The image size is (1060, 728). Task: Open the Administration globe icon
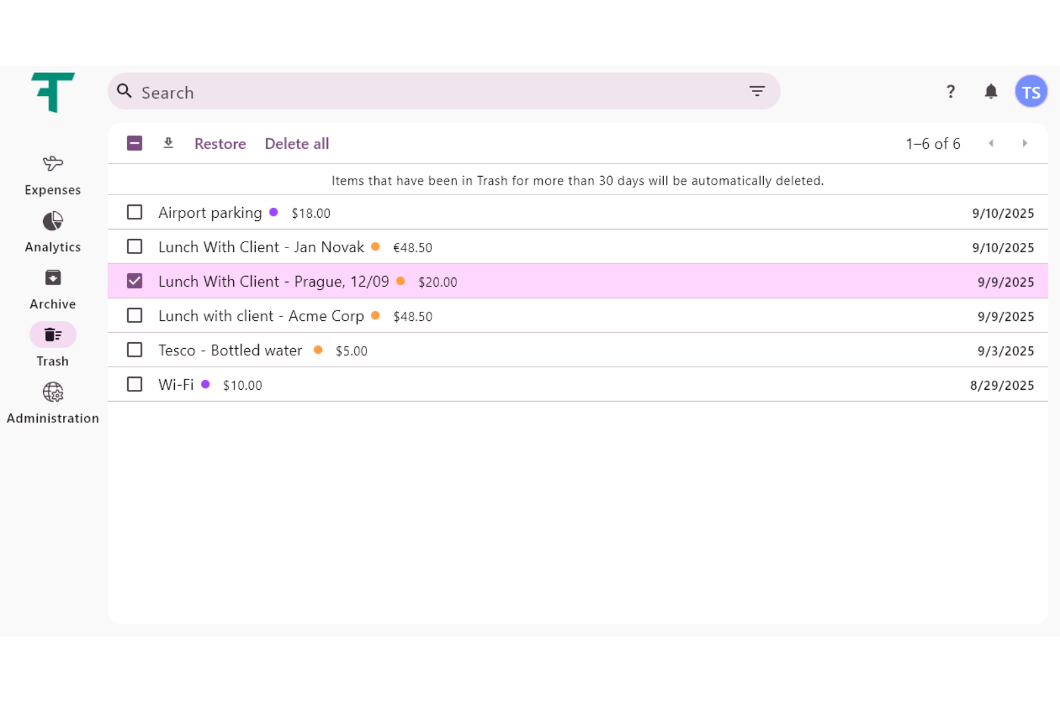[x=53, y=392]
